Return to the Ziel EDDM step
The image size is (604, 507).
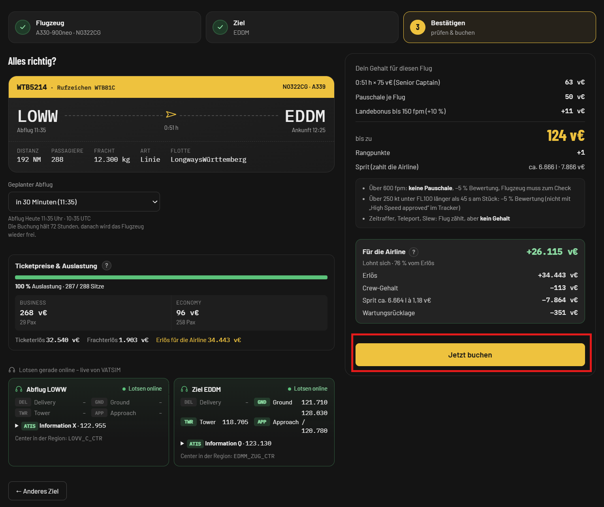click(x=302, y=27)
